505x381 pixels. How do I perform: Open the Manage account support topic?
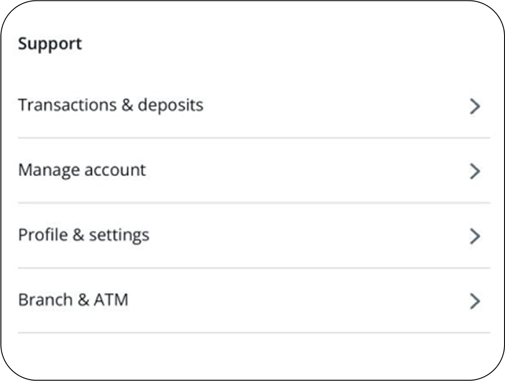tap(82, 170)
